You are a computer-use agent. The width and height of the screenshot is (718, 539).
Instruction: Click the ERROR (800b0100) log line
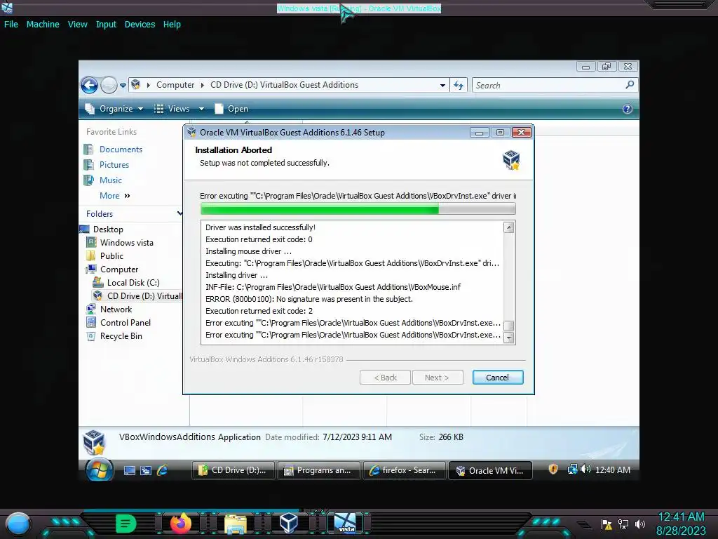(309, 299)
